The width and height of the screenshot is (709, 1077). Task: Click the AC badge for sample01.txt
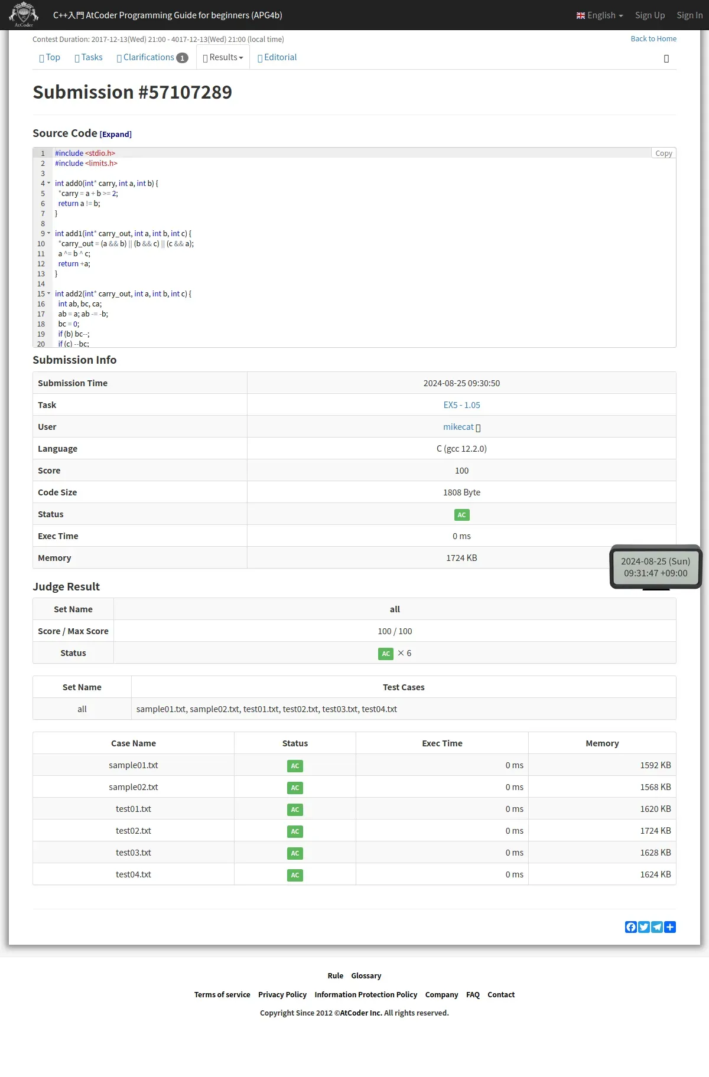[x=295, y=766]
